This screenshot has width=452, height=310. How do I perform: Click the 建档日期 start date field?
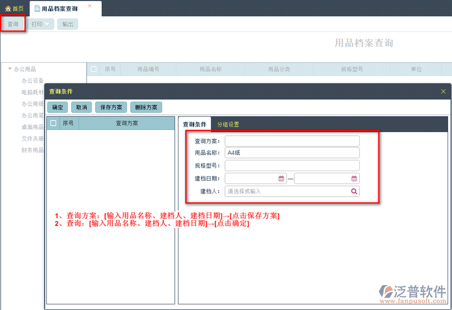(x=256, y=178)
